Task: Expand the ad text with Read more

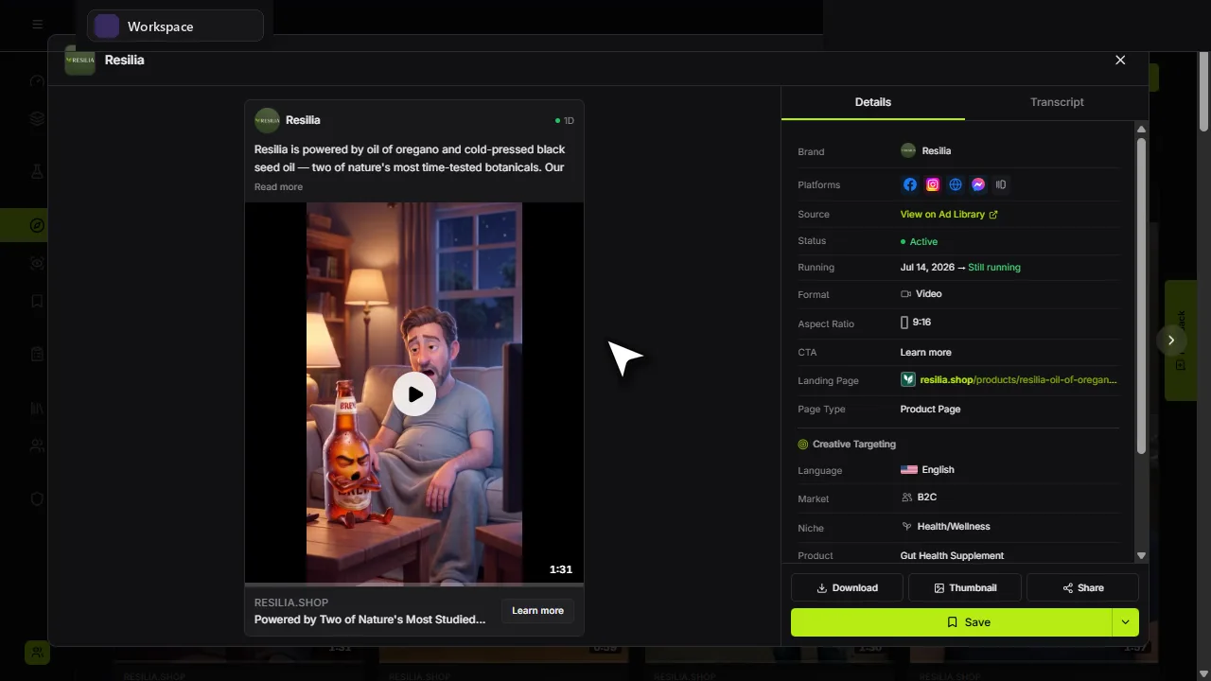Action: point(278,187)
